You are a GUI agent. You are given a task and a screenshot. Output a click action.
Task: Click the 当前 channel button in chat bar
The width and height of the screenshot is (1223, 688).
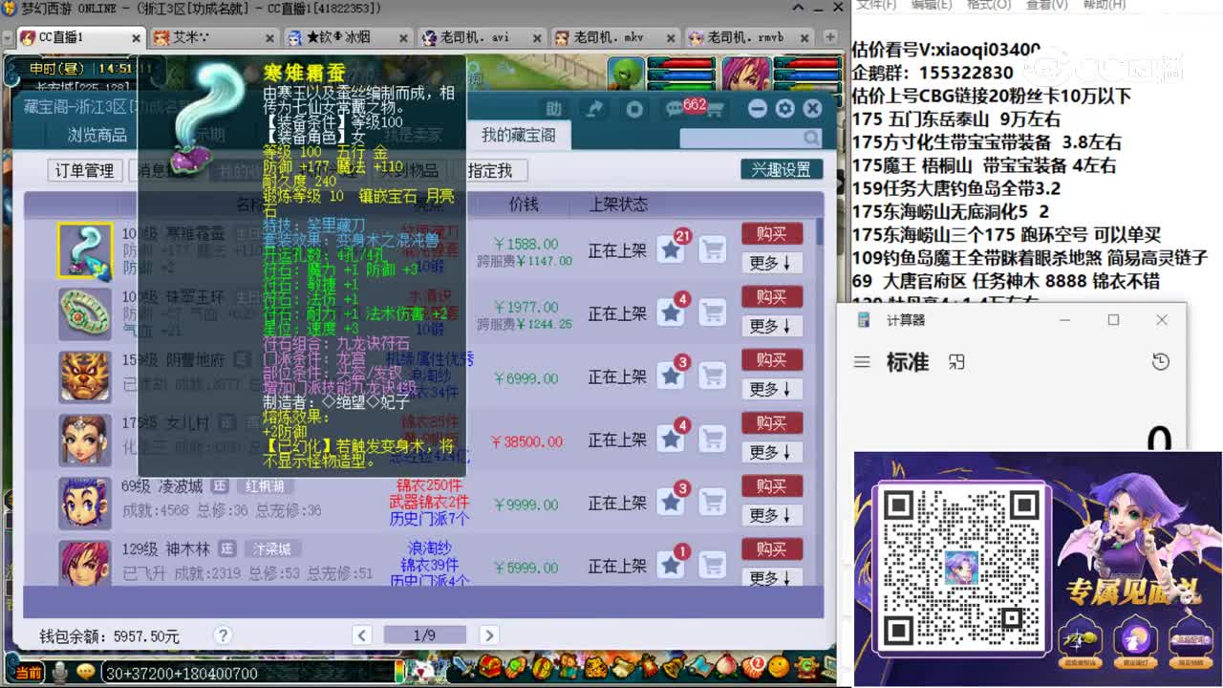pyautogui.click(x=28, y=673)
